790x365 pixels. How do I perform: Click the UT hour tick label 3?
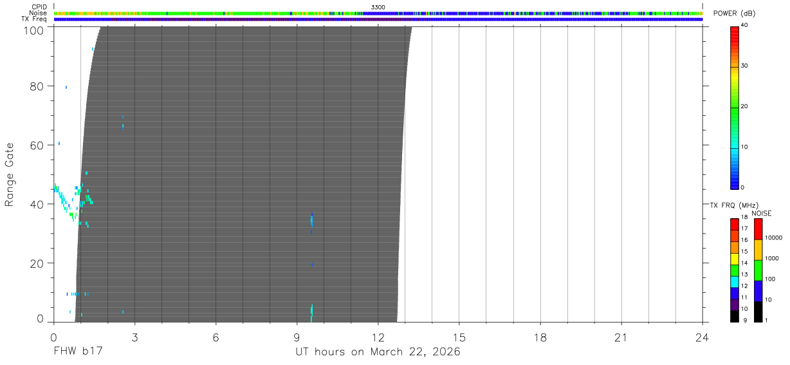pyautogui.click(x=134, y=337)
